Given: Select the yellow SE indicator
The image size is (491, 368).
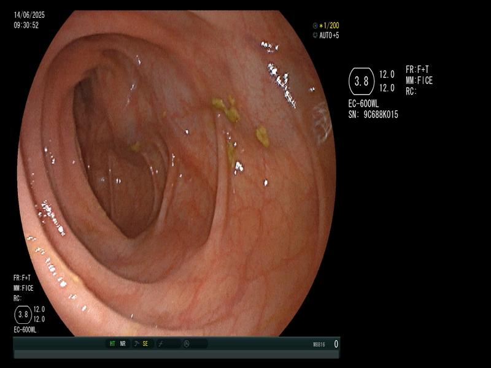Looking at the screenshot, I should pos(145,343).
